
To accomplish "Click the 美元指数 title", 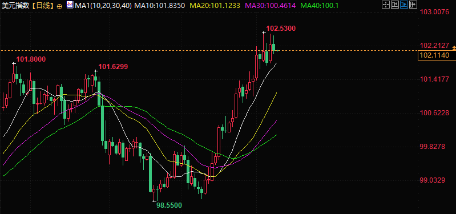I will coord(15,6).
